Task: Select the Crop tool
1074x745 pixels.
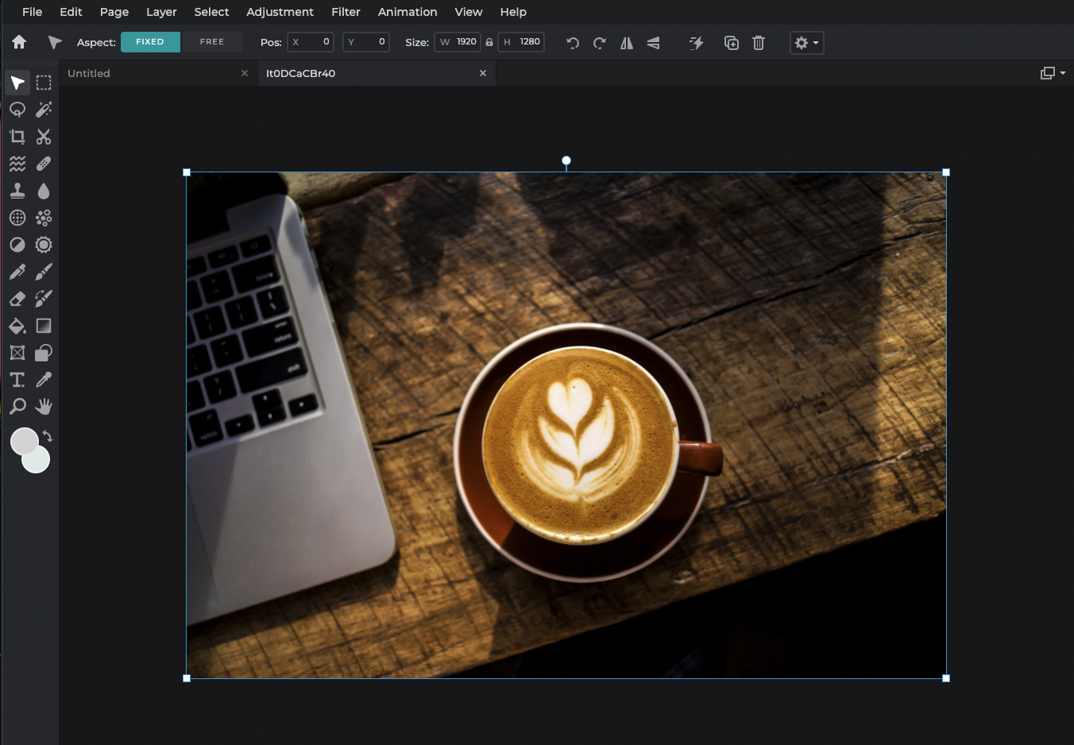Action: (17, 136)
